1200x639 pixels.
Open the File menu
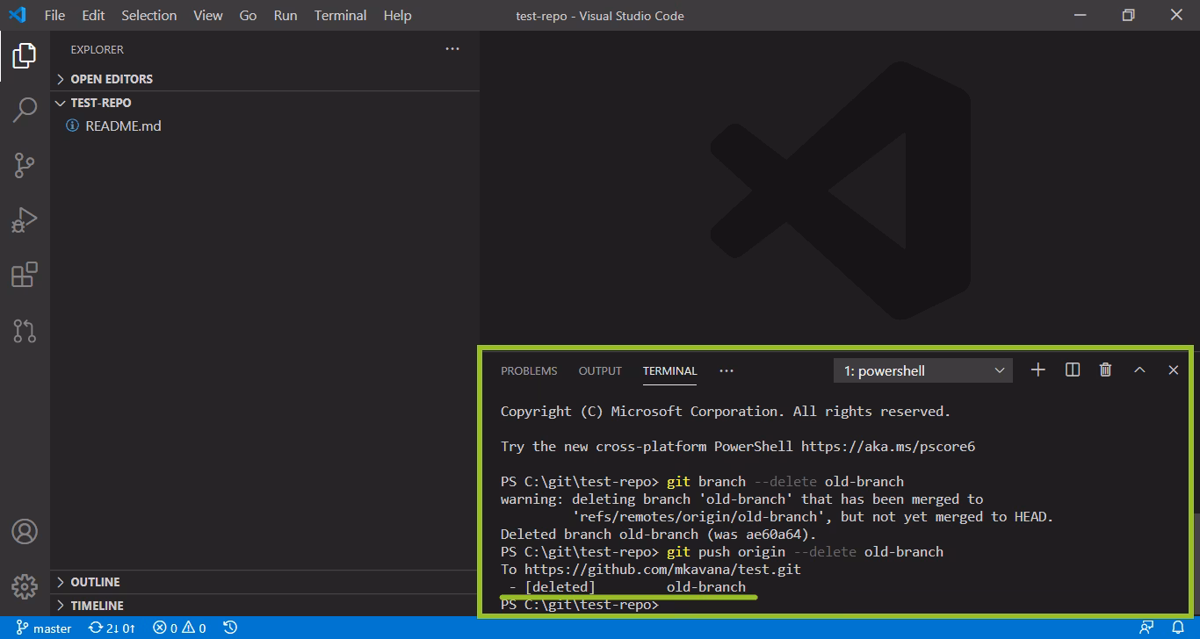(54, 16)
